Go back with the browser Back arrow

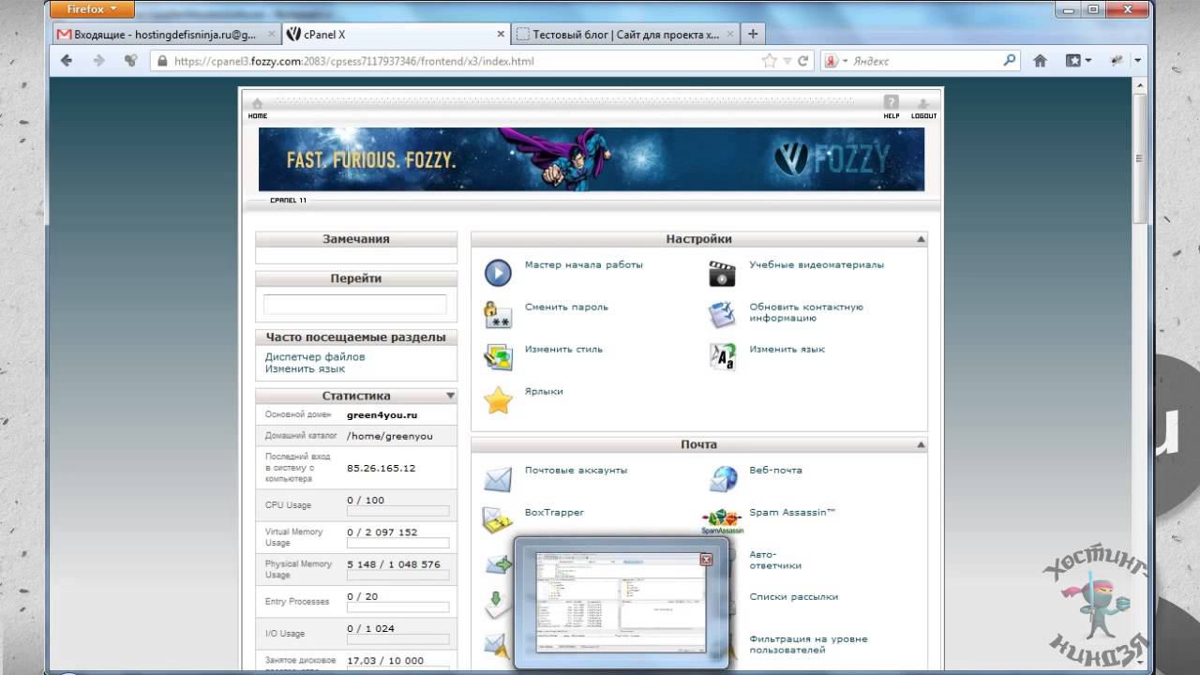point(67,61)
